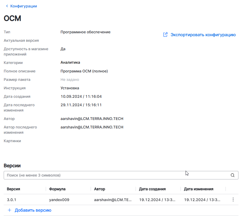Focus the versions search input field

pos(116,175)
